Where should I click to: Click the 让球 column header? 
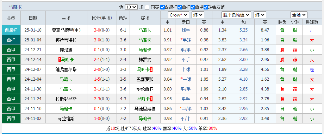pyautogui.click(x=295, y=22)
